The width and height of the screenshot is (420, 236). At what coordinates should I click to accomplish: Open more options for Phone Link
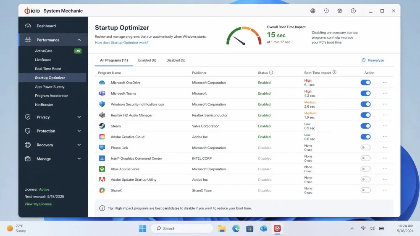[x=385, y=148]
